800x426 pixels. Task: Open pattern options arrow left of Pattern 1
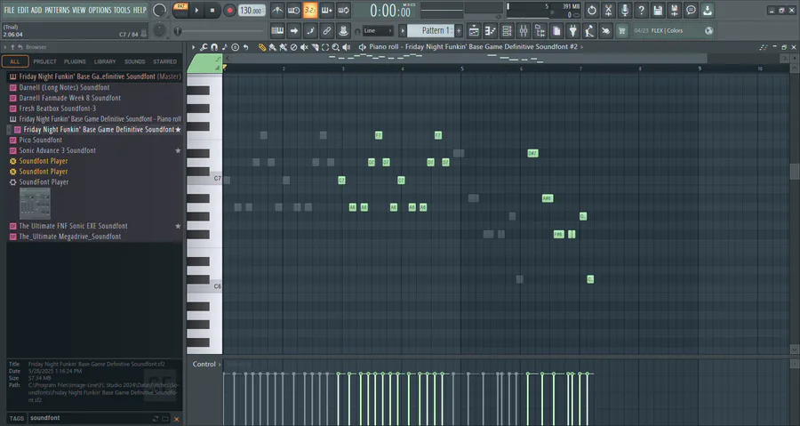403,30
